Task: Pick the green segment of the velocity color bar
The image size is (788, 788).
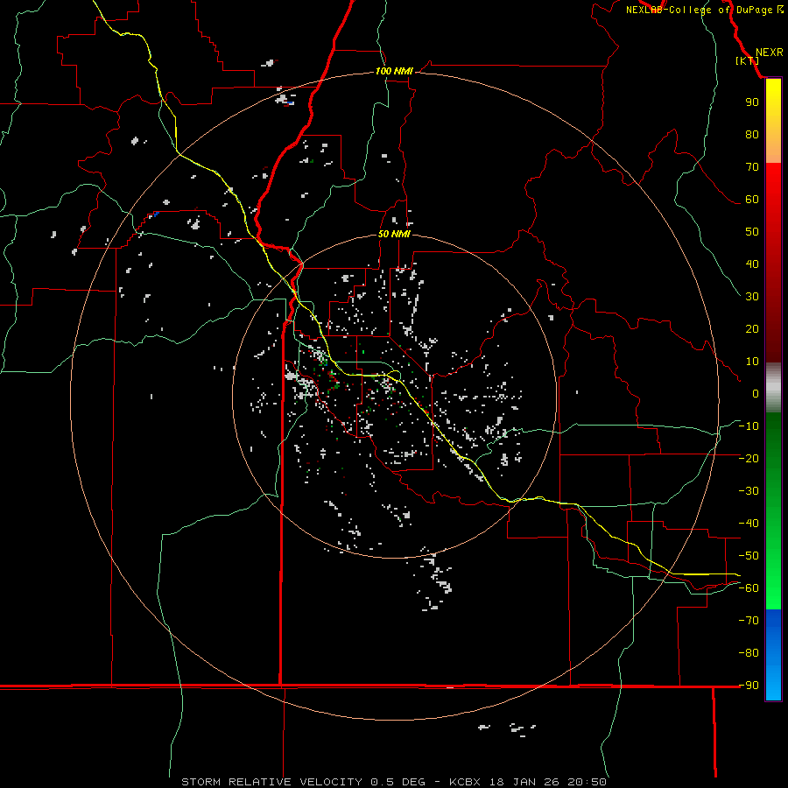Action: pos(773,510)
